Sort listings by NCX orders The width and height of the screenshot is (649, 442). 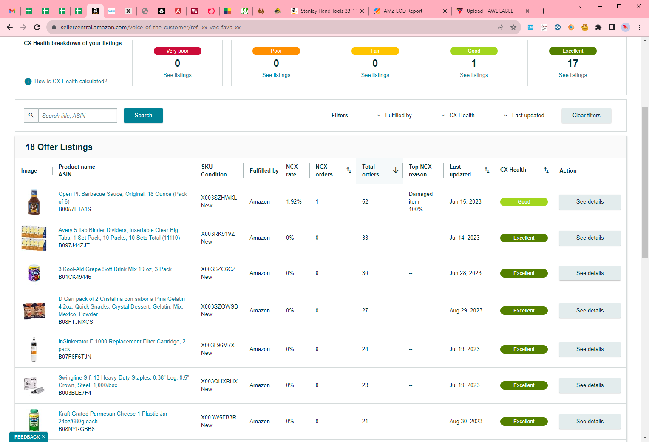point(349,170)
